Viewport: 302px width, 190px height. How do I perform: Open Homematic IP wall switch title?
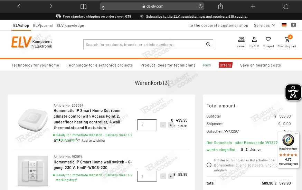(93, 165)
